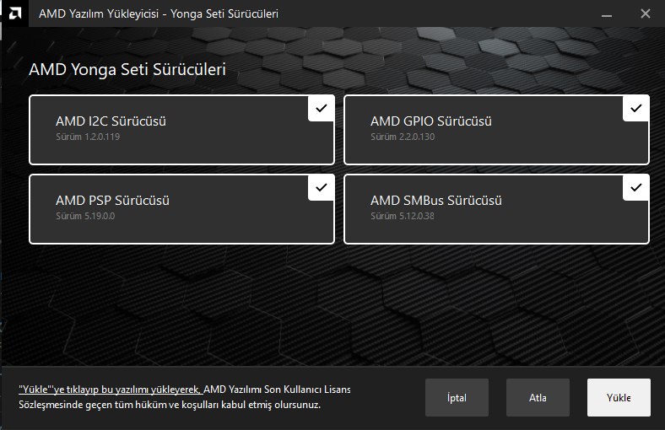Uncheck the AMD I2C Sürücüsü checkbox
Image resolution: width=665 pixels, height=430 pixels.
321,109
